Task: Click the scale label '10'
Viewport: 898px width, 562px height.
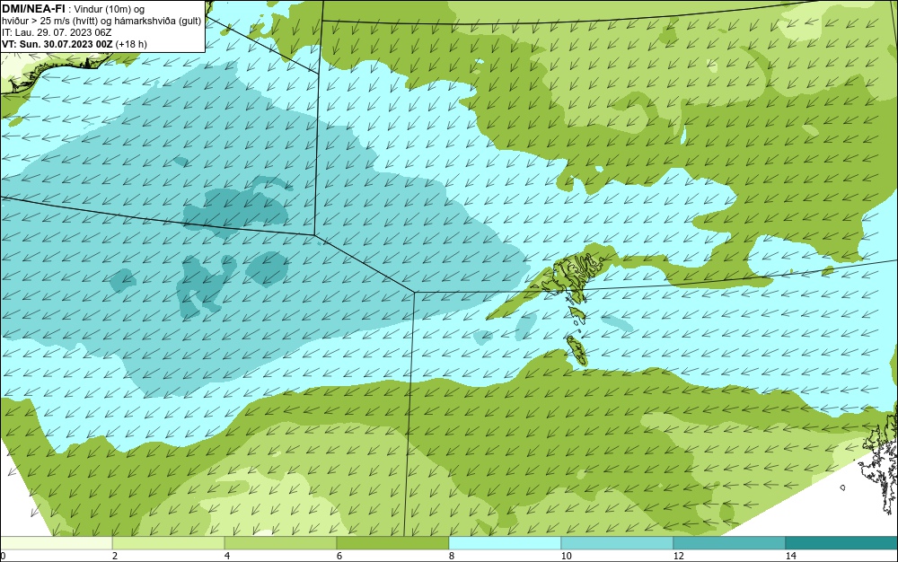Action: (567, 557)
